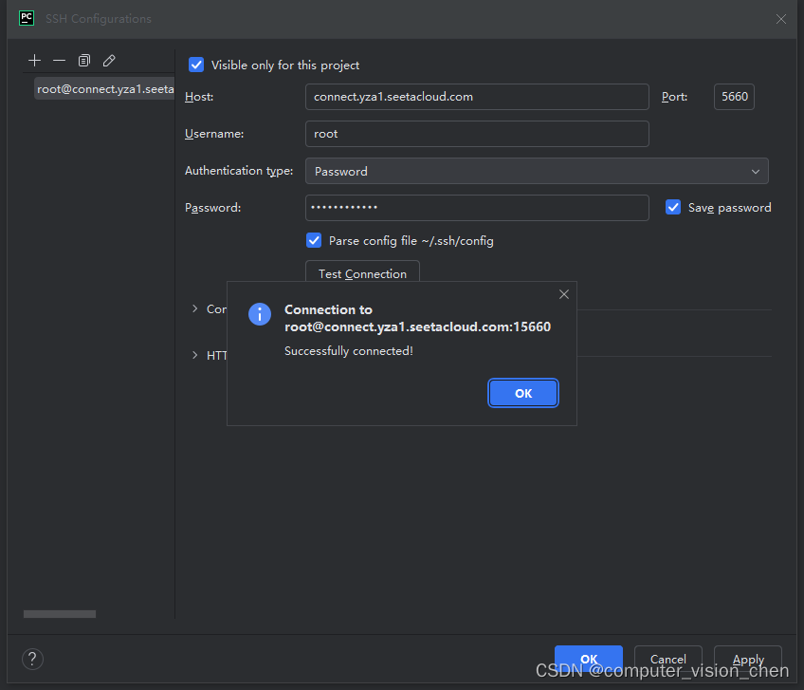Click OK at bottom of SSH Configurations

tap(589, 658)
